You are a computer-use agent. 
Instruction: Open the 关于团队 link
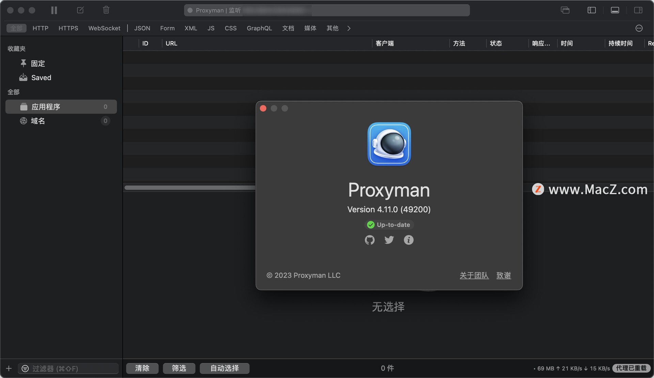point(474,275)
